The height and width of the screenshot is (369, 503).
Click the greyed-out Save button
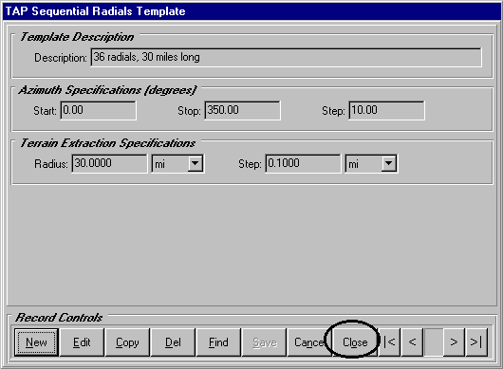click(x=264, y=342)
